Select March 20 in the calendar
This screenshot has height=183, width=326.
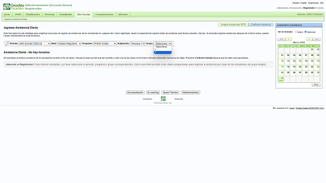299,68
